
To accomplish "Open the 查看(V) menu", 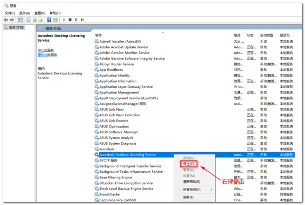I will [40, 13].
